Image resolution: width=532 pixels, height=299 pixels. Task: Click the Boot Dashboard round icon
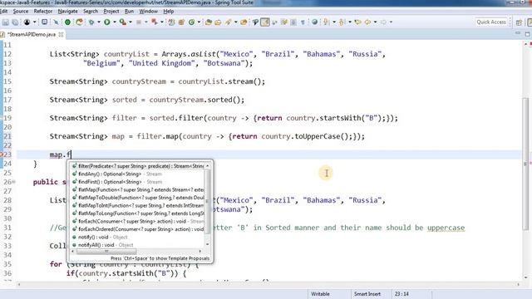coord(27,22)
